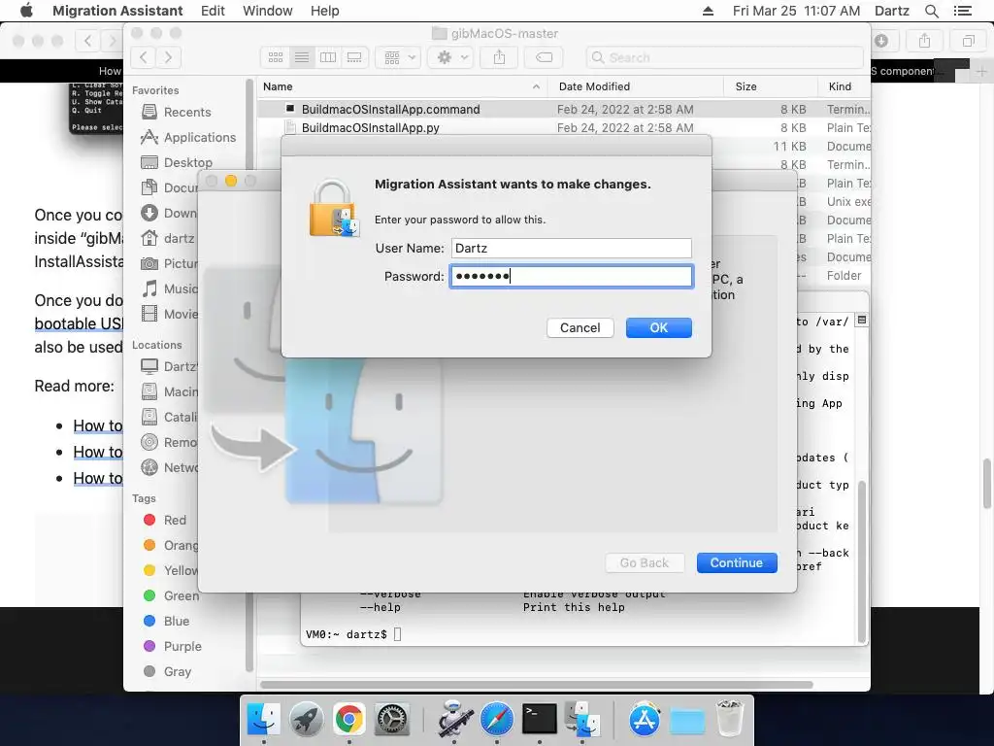Image resolution: width=994 pixels, height=746 pixels.
Task: Open System Preferences from the Dock
Action: pos(392,720)
